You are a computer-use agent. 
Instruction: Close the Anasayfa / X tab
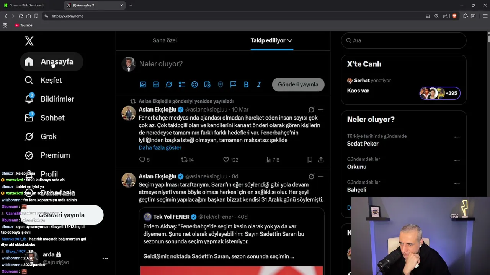(121, 5)
